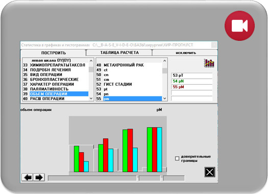Click the red 55 pM series field
The image size is (268, 194).
click(192, 87)
